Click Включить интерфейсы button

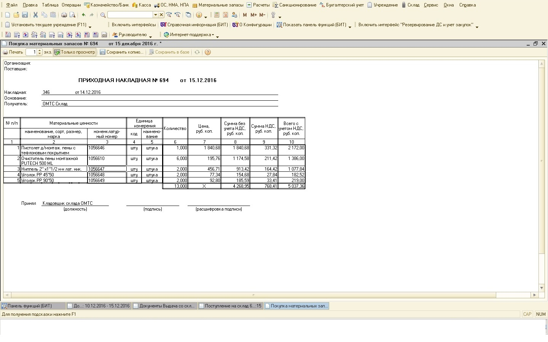pyautogui.click(x=134, y=25)
